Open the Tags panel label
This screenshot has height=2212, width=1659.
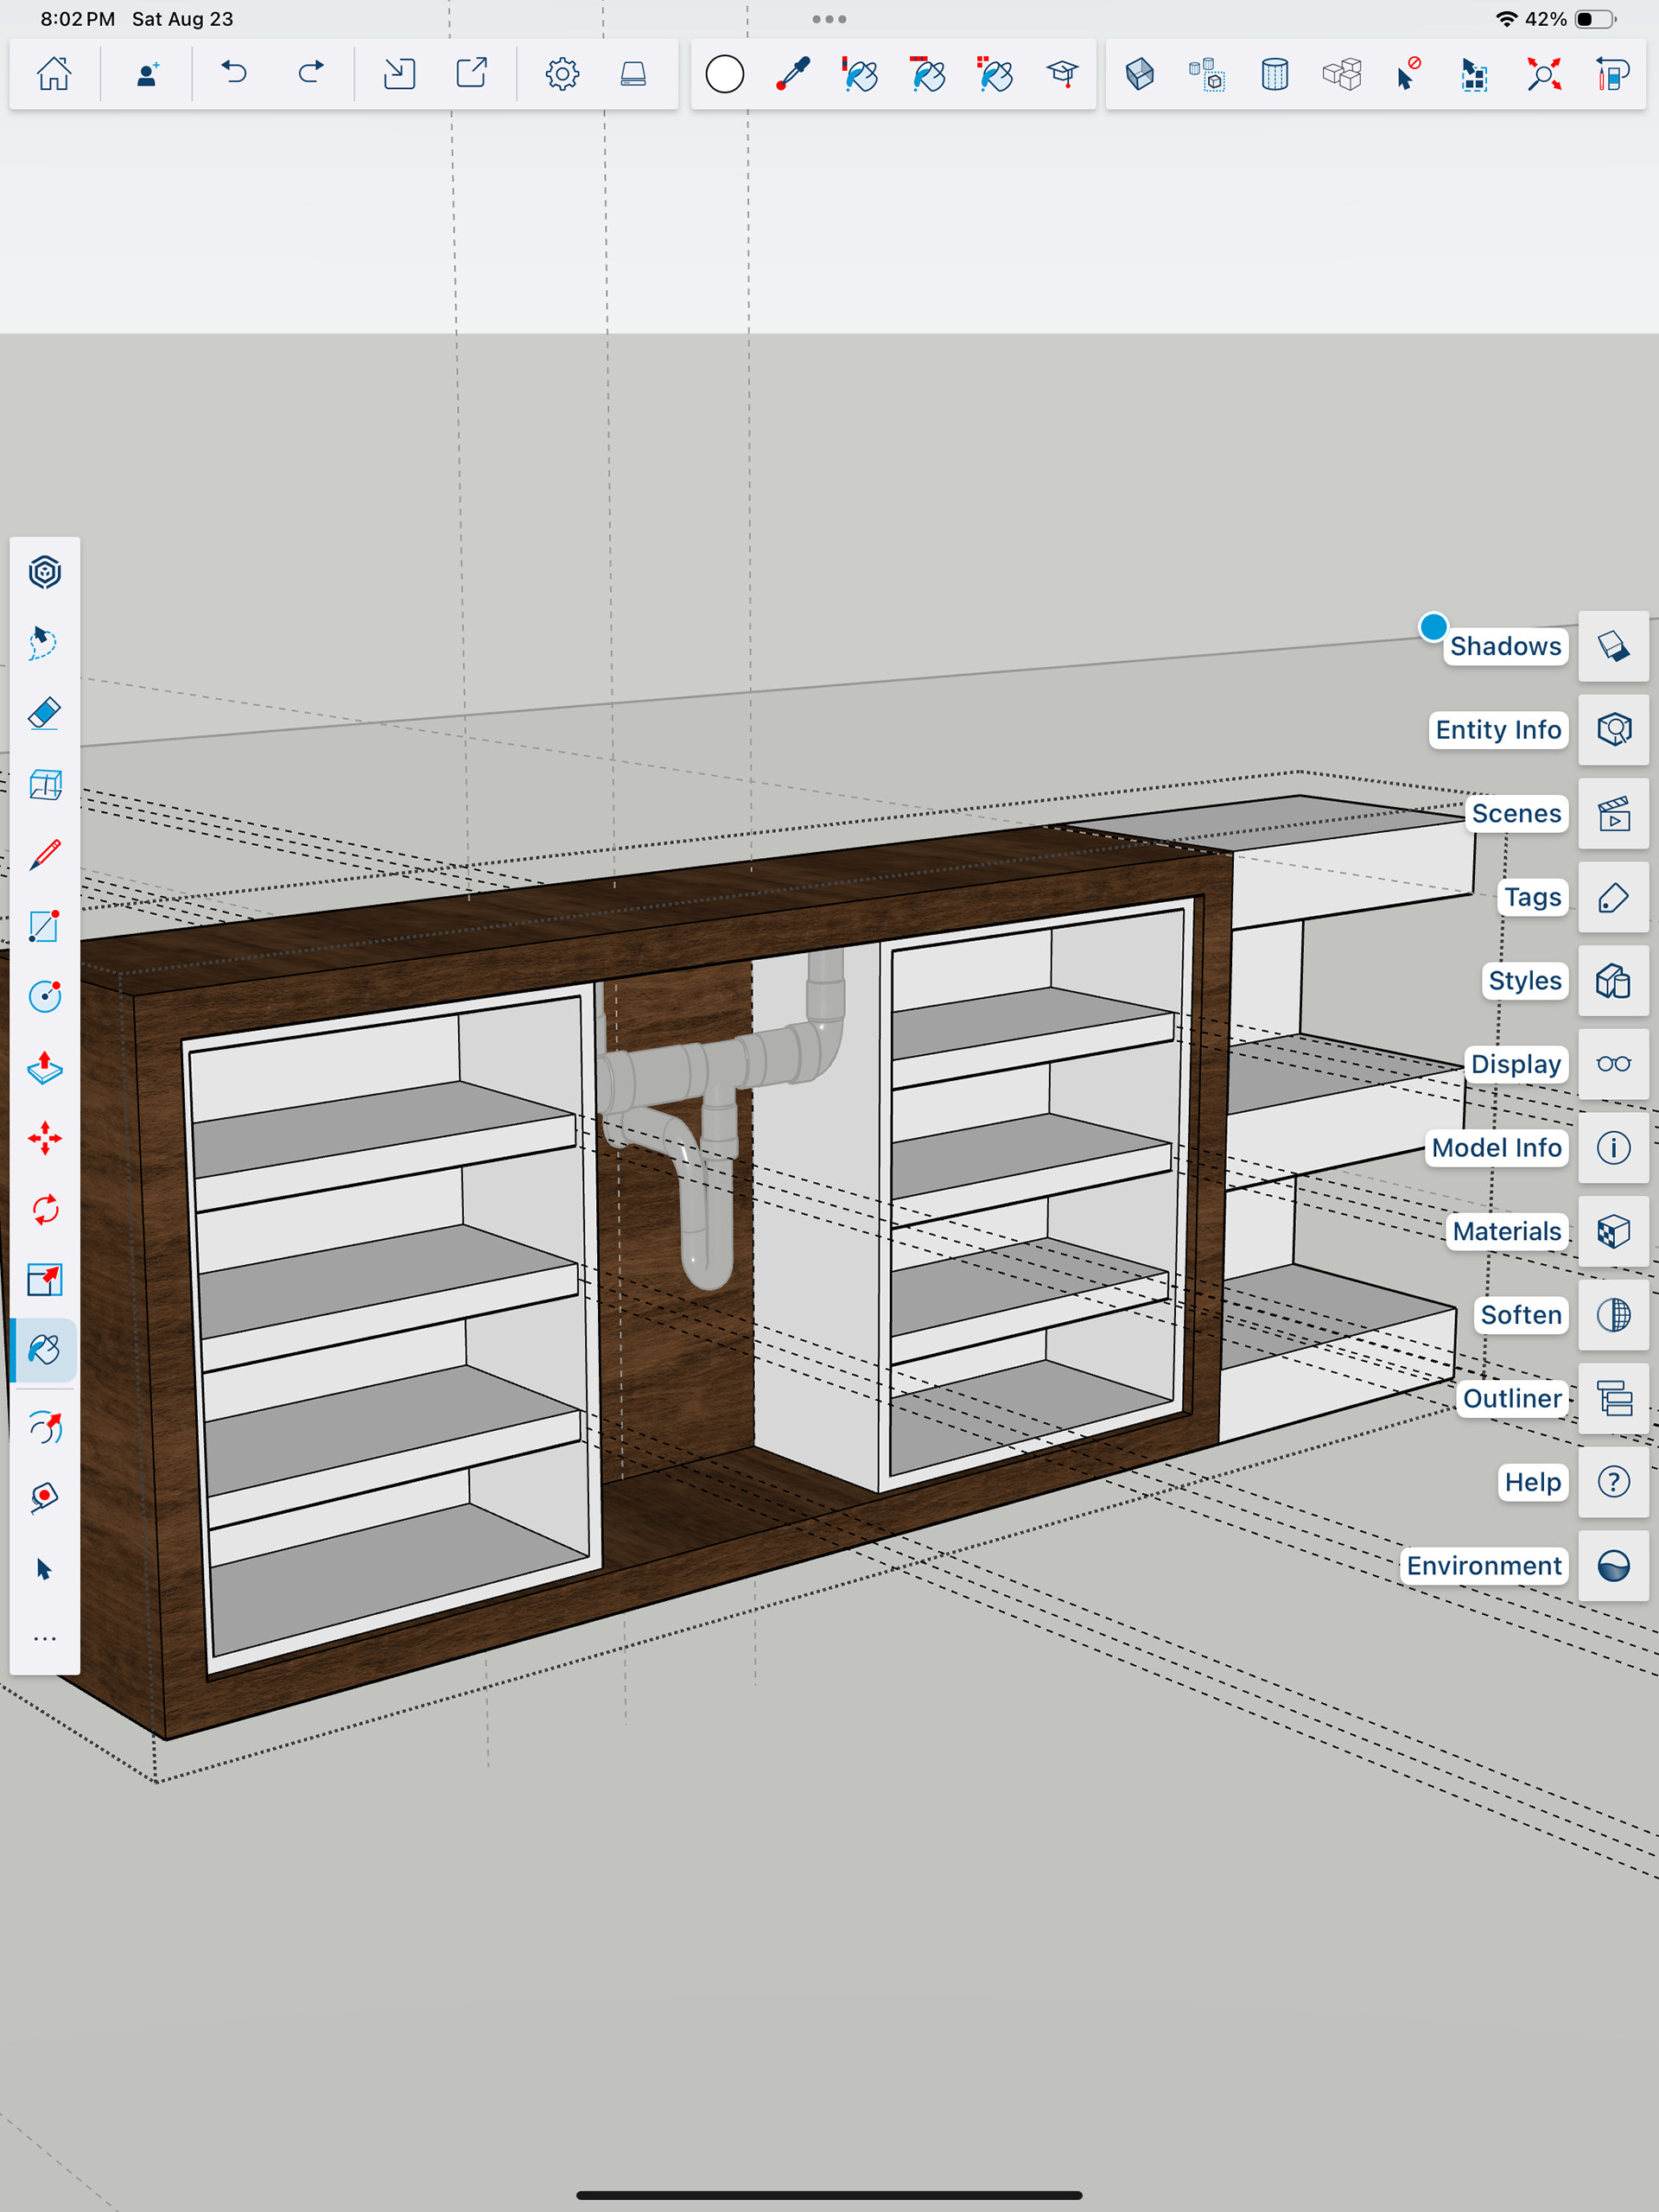tap(1532, 897)
